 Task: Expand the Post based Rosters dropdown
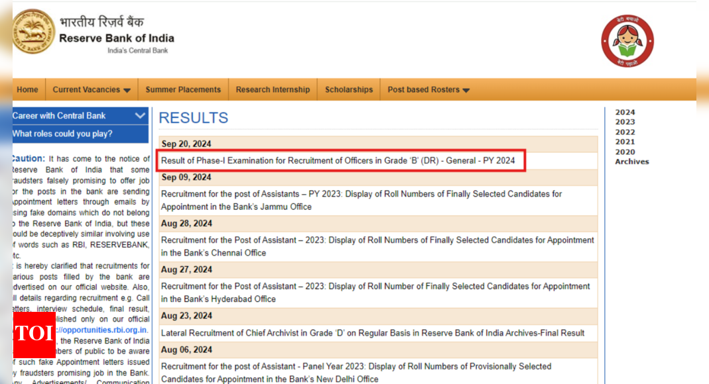point(428,89)
